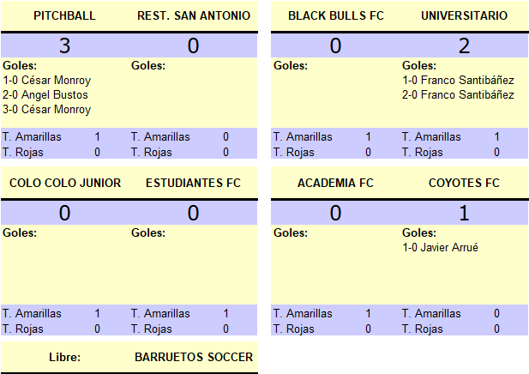Click Universitario's score of 2
Image resolution: width=529 pixels, height=374 pixels.
(x=464, y=45)
